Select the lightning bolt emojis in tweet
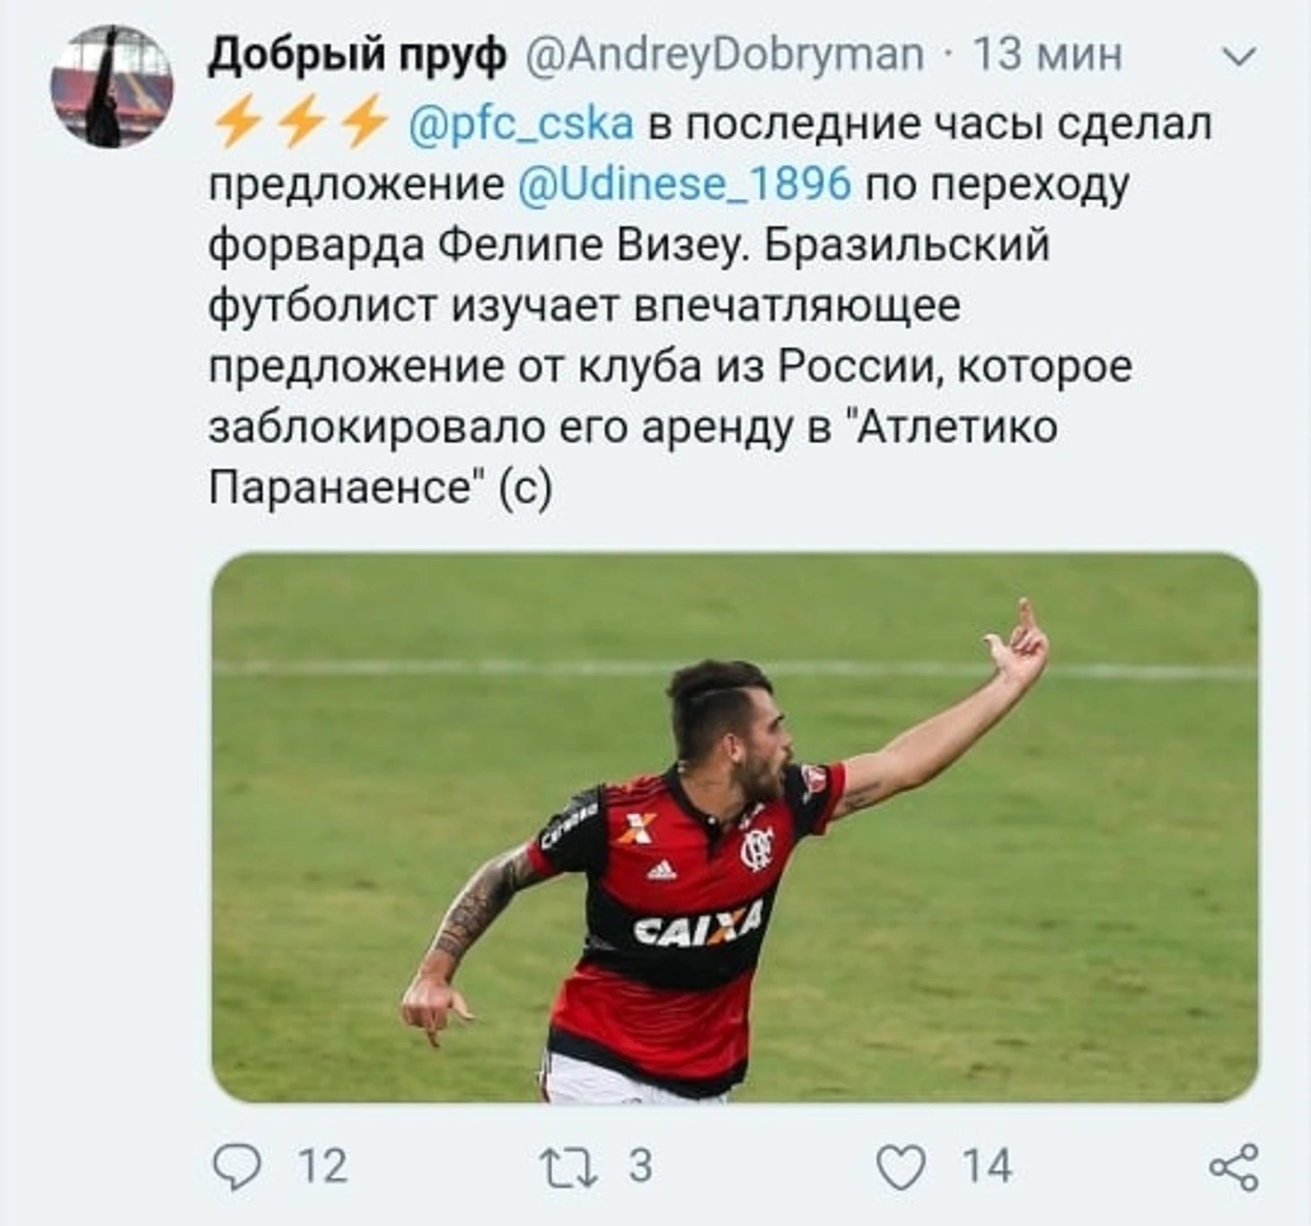The image size is (1311, 1226). [x=301, y=123]
